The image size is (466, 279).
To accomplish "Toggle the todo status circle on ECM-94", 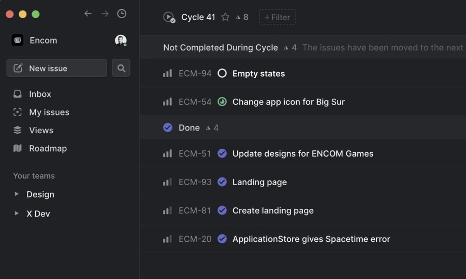I will tap(222, 73).
